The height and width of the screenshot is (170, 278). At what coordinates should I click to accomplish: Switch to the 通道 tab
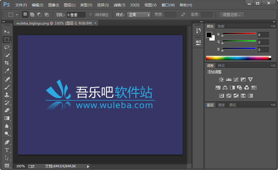coord(221,105)
